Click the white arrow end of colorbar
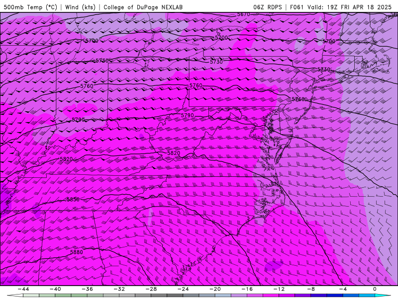Image resolution: width=398 pixels, height=298 pixels. click(x=15, y=296)
